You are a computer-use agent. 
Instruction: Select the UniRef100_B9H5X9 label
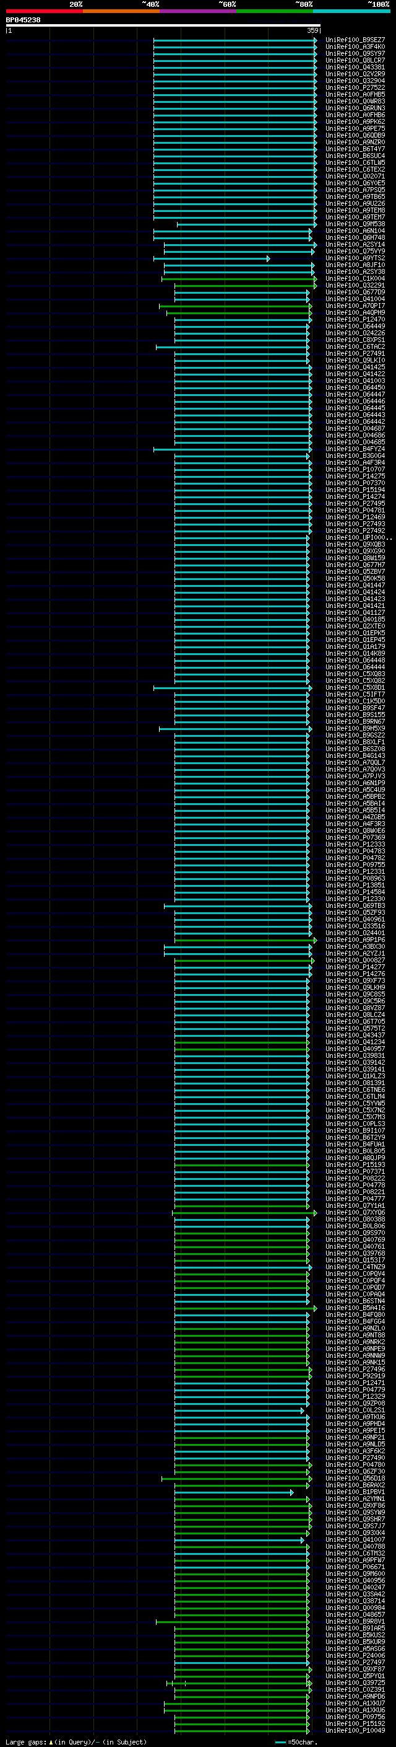355,729
